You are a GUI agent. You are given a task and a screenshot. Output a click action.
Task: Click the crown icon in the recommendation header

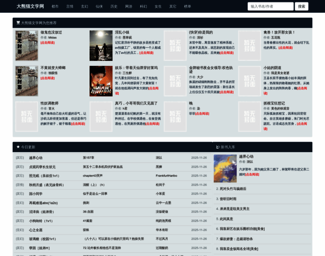[18, 23]
